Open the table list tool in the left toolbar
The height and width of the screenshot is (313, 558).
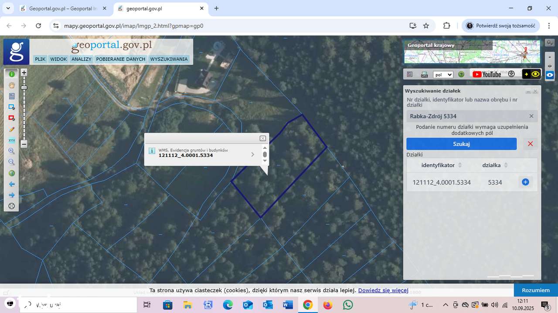click(12, 96)
